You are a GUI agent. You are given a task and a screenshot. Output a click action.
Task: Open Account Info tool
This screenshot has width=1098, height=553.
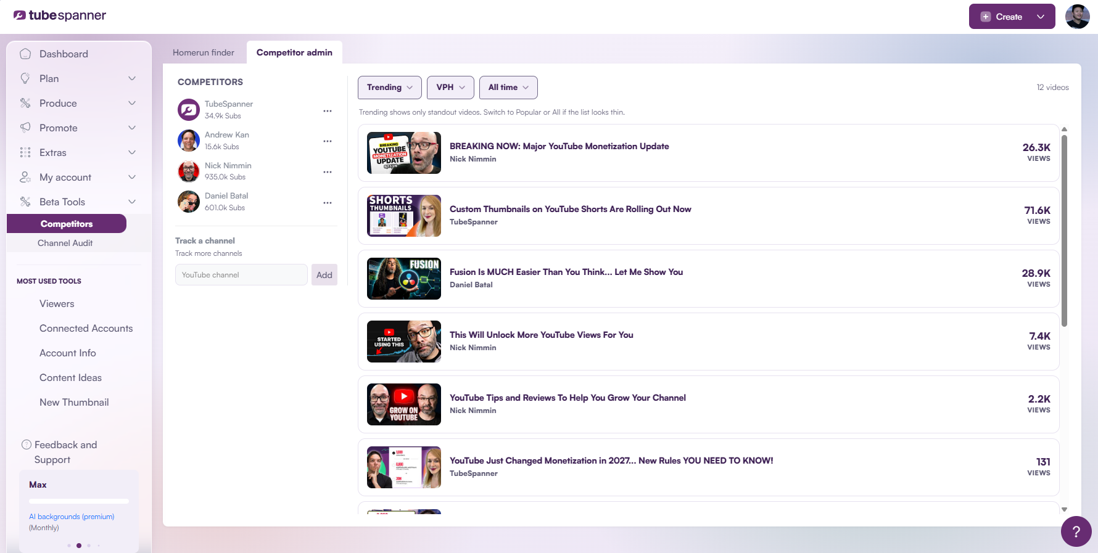pyautogui.click(x=68, y=353)
